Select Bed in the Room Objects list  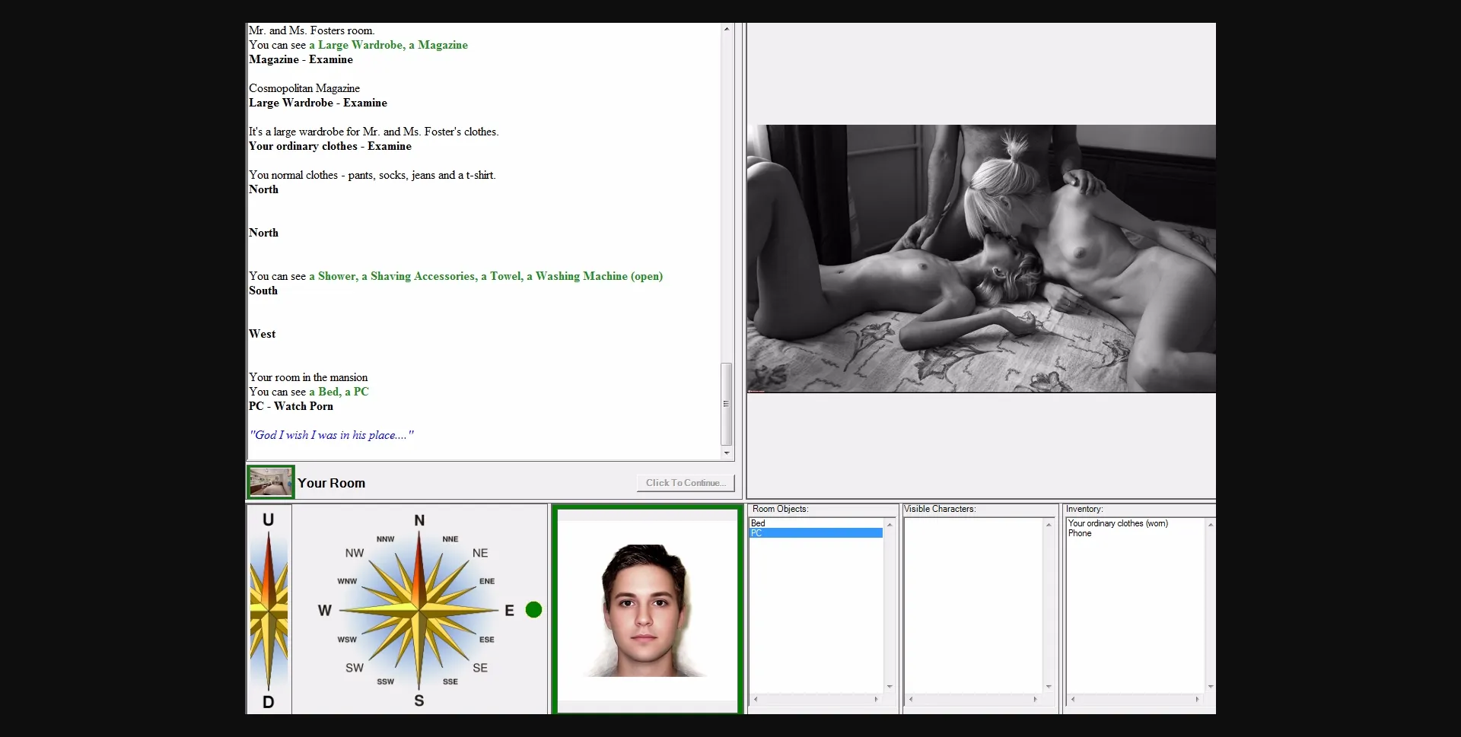click(759, 523)
